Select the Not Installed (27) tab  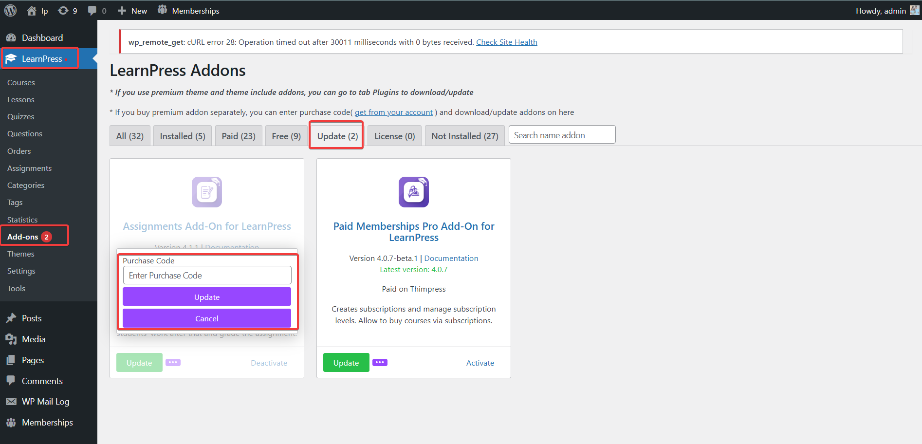[465, 136]
